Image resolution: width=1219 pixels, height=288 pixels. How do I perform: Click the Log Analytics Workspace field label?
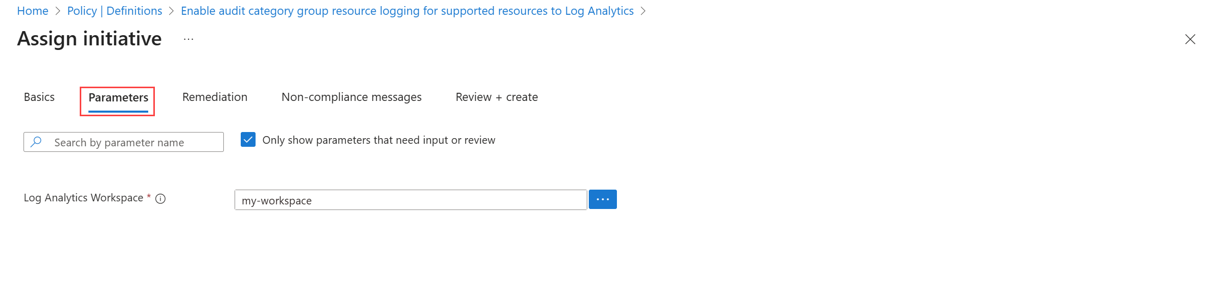(83, 198)
